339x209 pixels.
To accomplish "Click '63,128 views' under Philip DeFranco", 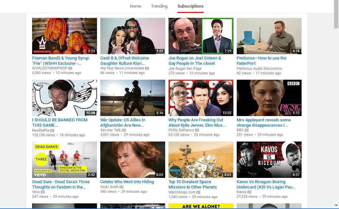I will click(179, 135).
